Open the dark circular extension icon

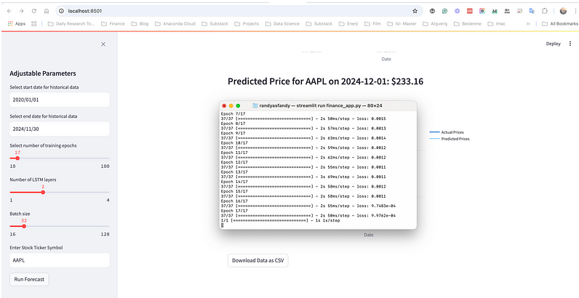click(x=432, y=11)
